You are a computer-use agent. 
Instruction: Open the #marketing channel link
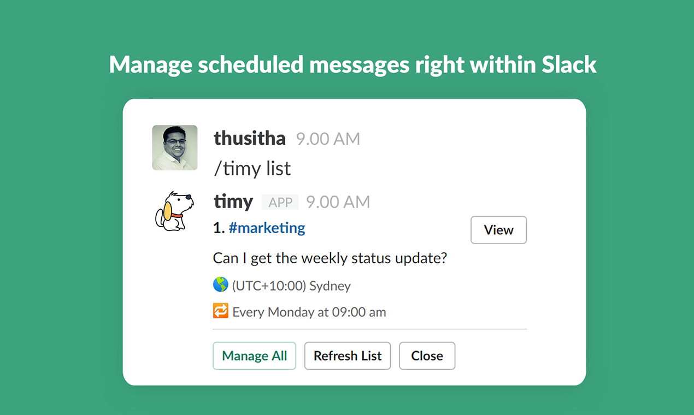tap(267, 228)
